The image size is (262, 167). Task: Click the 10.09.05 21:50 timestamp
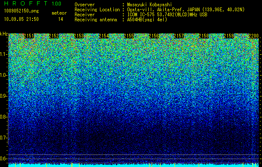21,19
